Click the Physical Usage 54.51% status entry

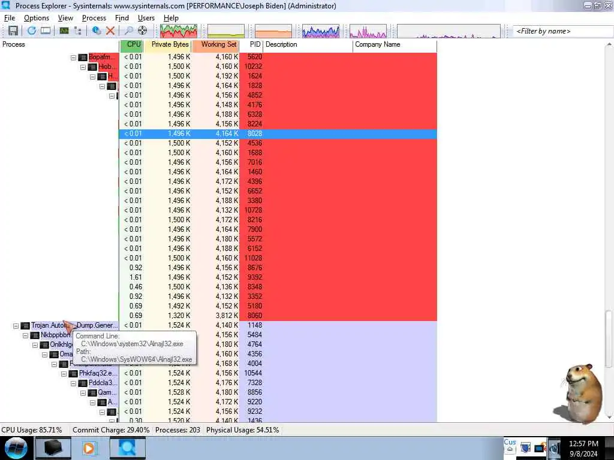(242, 430)
